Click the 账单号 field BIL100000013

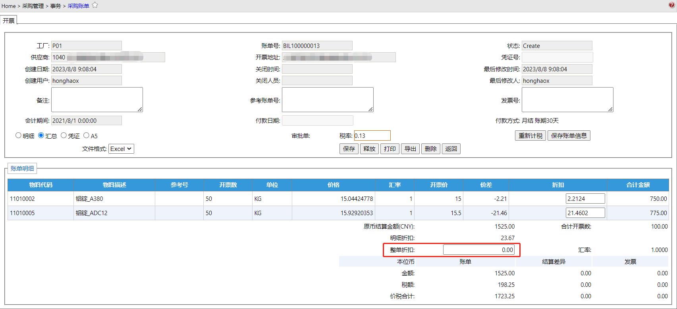coord(317,46)
